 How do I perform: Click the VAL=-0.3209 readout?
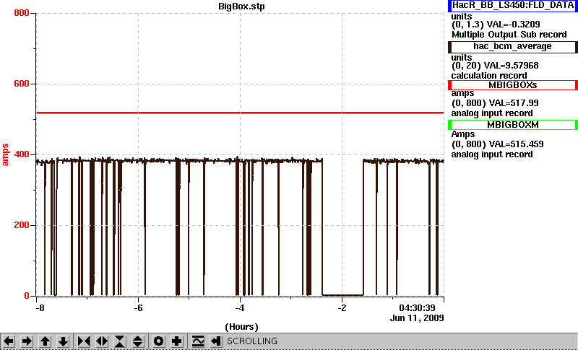click(x=514, y=25)
